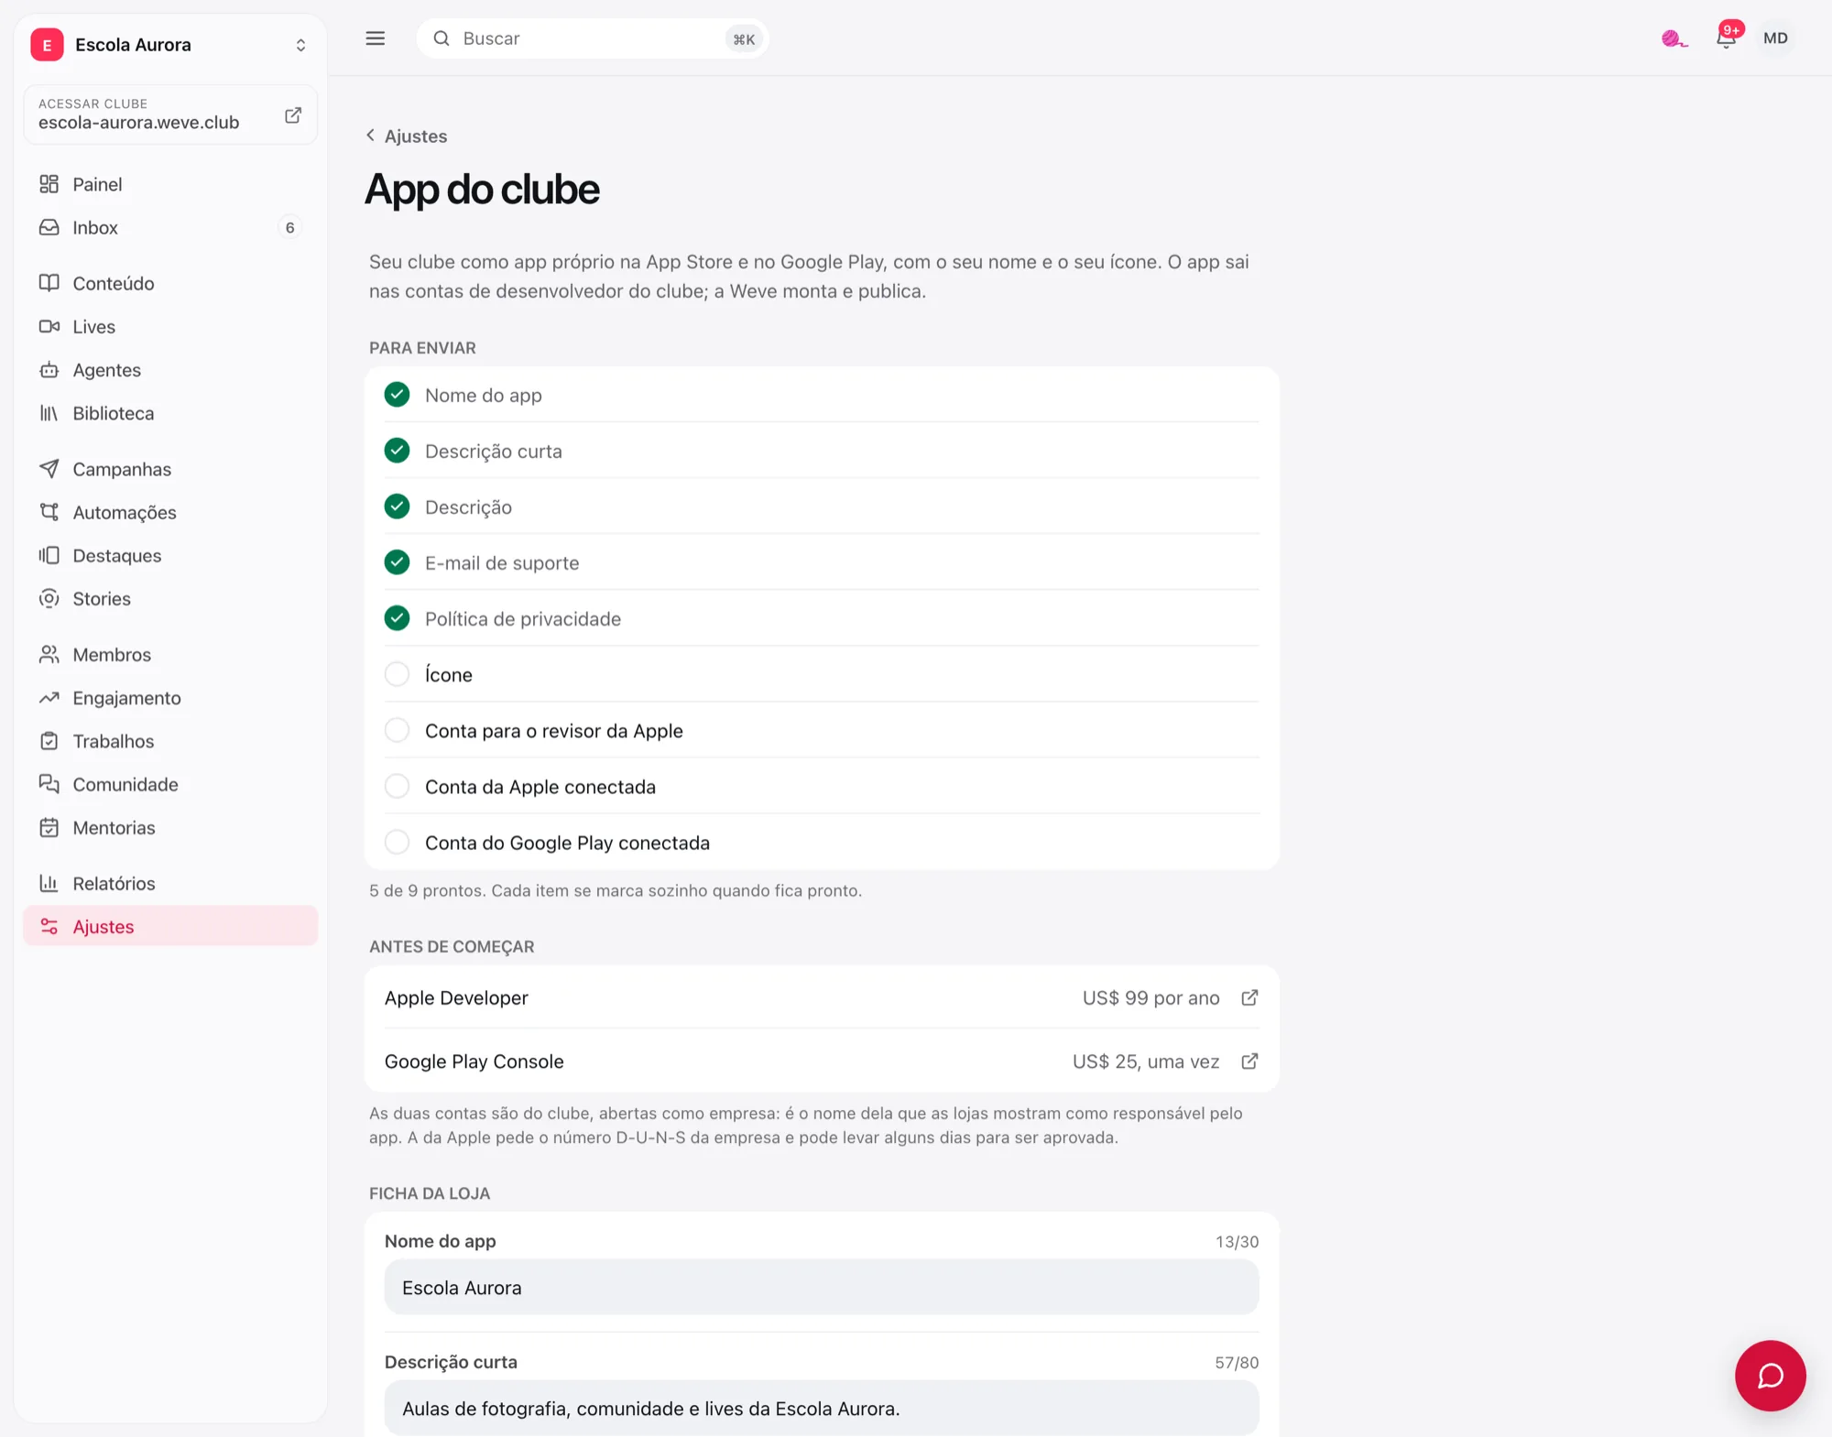Open external link icon for escola-aurora.weve.club

click(293, 114)
